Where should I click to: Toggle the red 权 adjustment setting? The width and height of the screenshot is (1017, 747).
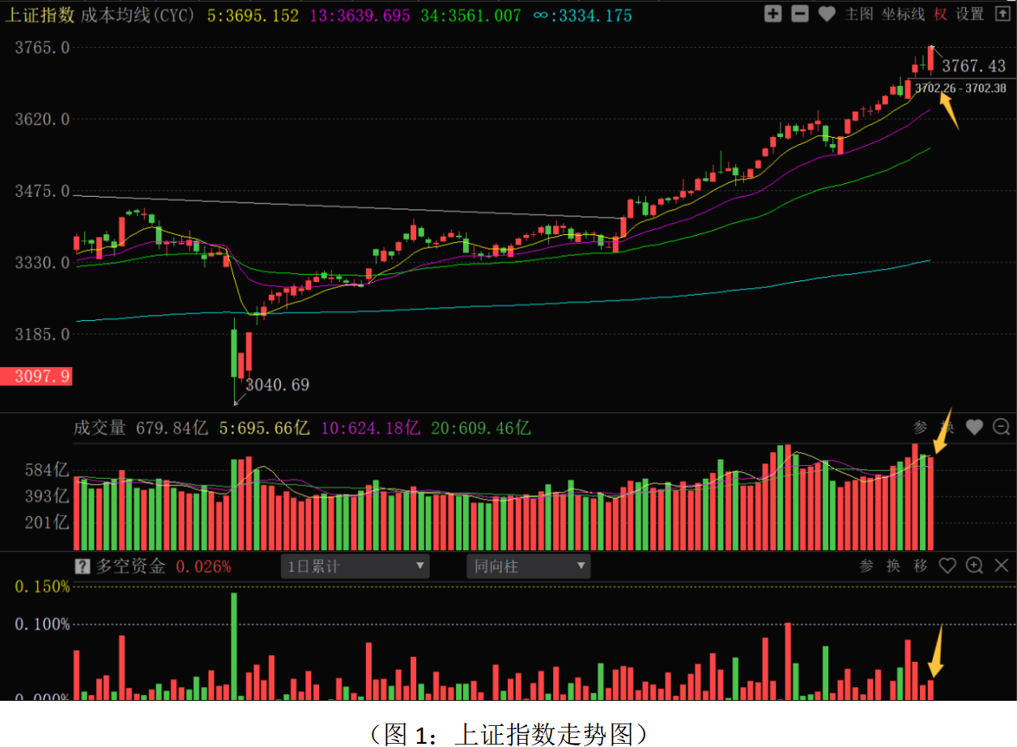coord(939,14)
